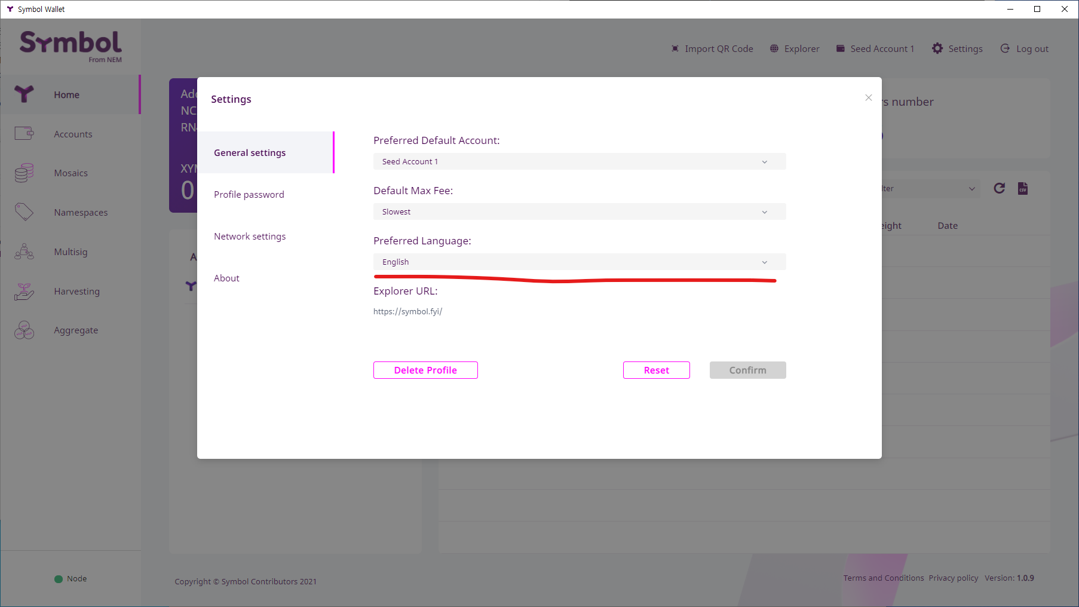Click the Explorer link in top bar

[802, 48]
